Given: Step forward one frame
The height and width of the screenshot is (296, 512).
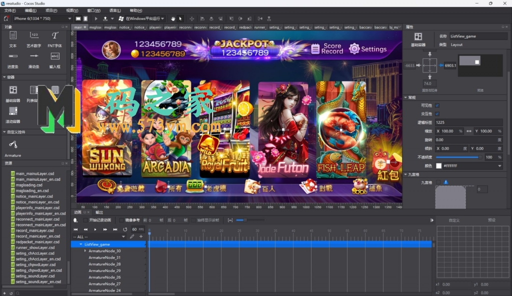Looking at the screenshot, I should 105,230.
